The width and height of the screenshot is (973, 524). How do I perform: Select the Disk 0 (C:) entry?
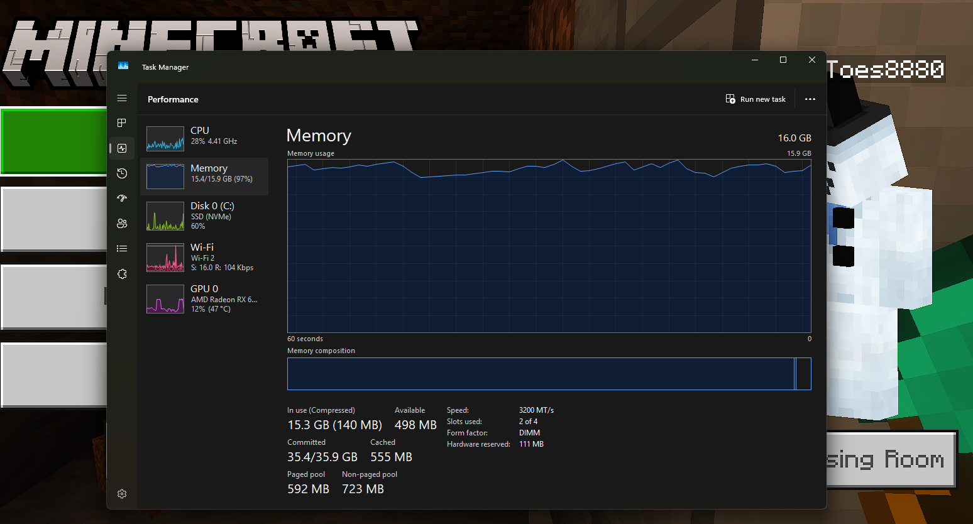204,216
